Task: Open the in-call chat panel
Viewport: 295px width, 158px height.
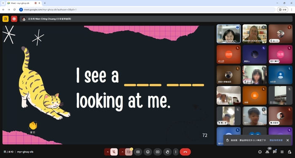Action: 275,152
